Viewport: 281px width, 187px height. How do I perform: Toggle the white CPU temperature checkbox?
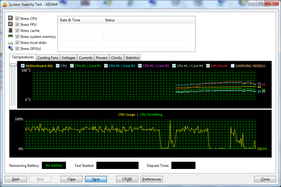[58, 66]
